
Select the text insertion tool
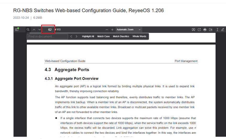point(217,30)
